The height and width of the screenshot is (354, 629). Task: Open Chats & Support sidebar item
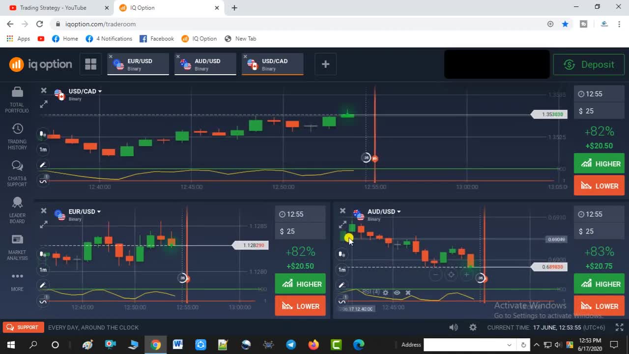coord(17,173)
